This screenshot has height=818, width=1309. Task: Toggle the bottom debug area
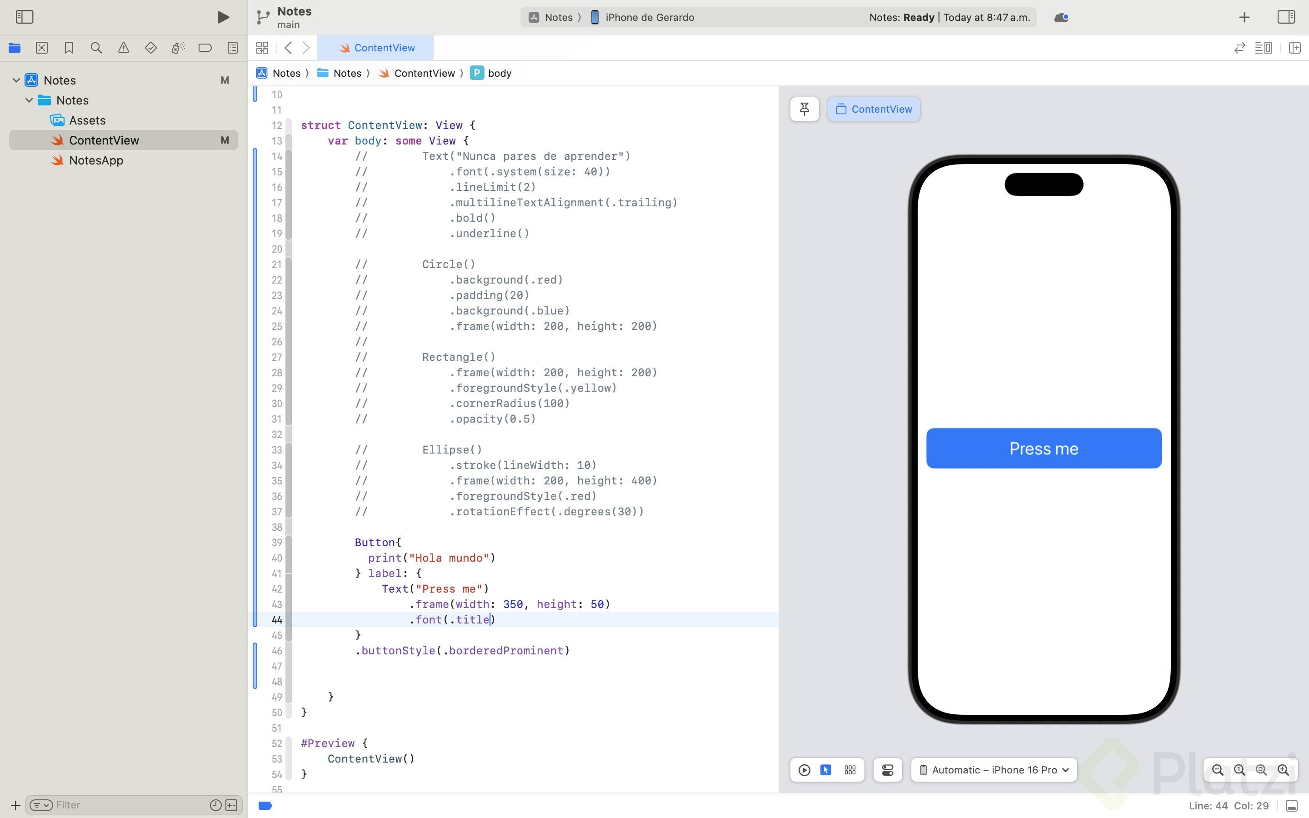(1292, 806)
